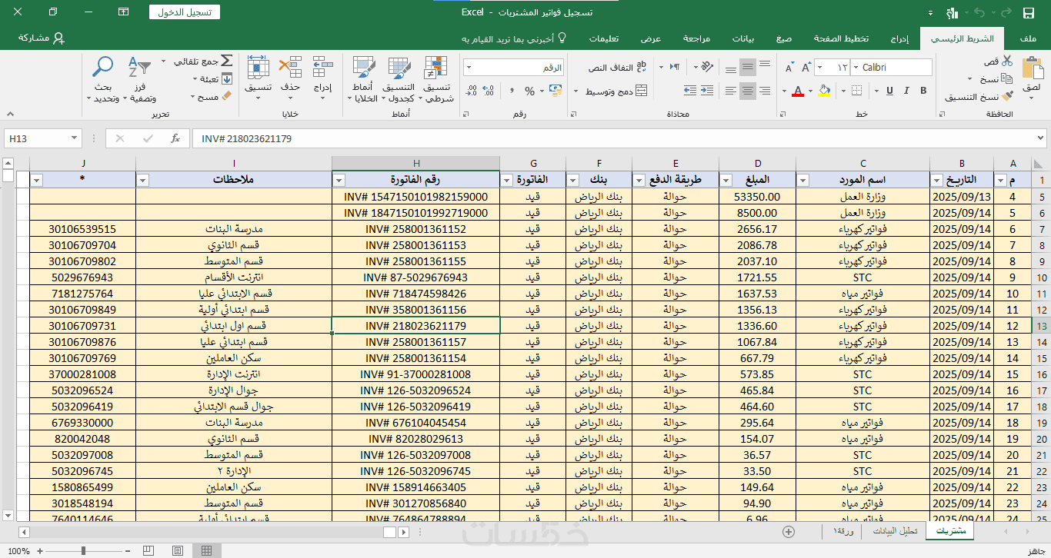
Task: Open Conditional Formatting (تنسيق شرطي)
Action: click(x=437, y=79)
